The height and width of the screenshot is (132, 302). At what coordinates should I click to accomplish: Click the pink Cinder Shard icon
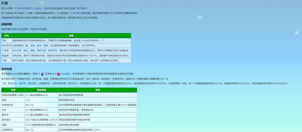tap(59, 74)
